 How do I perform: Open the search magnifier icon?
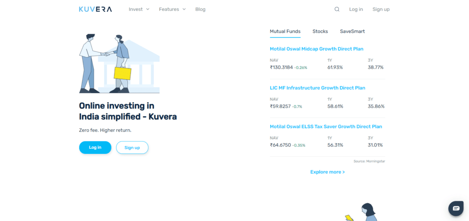click(337, 9)
